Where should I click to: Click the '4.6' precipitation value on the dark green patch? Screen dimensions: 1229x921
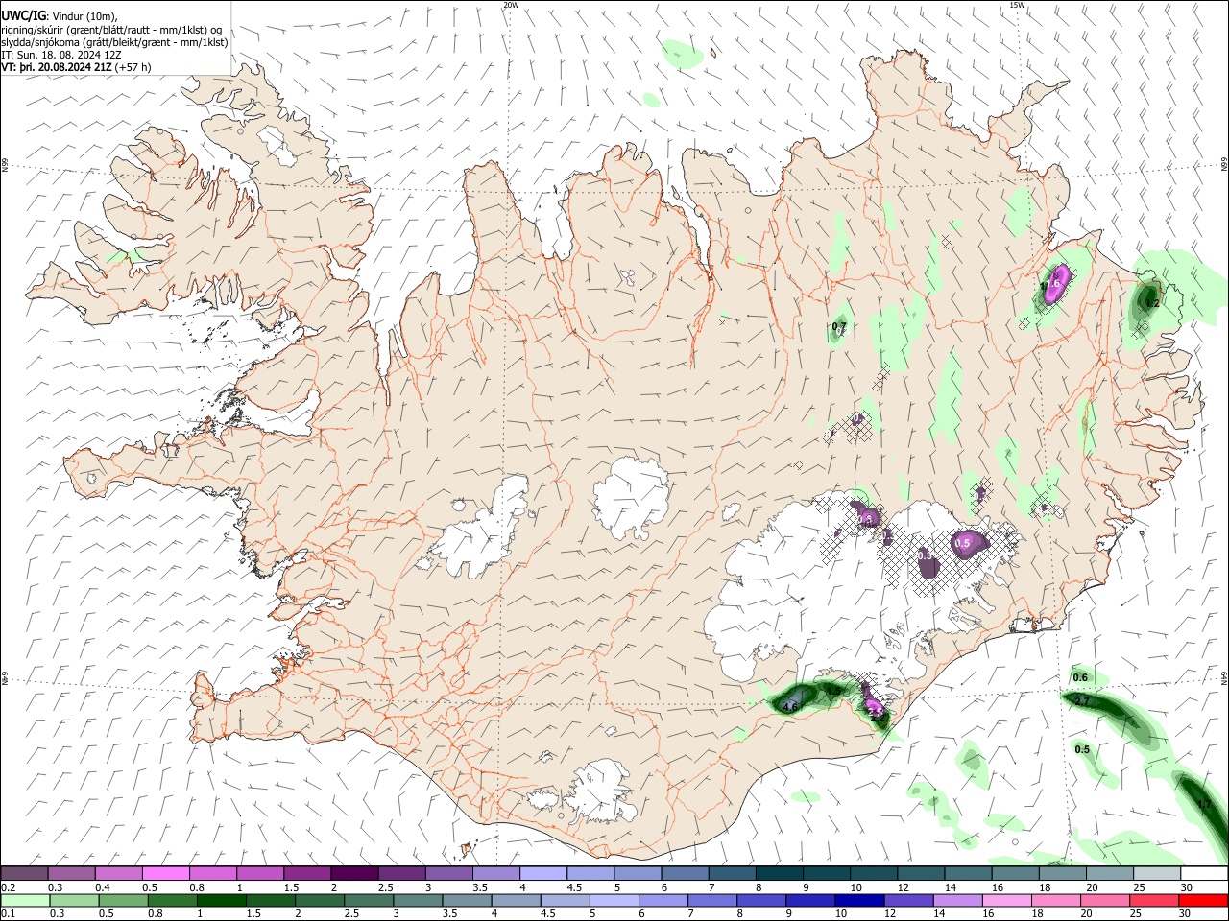(790, 707)
